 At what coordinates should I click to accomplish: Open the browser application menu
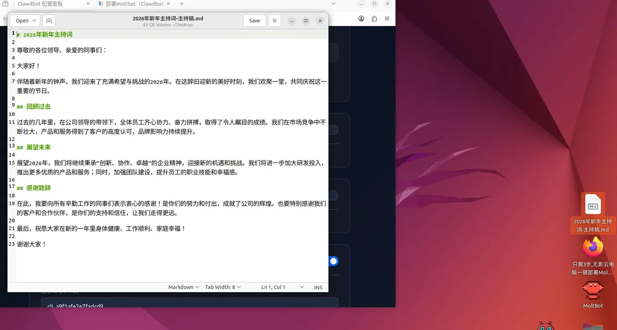click(387, 19)
